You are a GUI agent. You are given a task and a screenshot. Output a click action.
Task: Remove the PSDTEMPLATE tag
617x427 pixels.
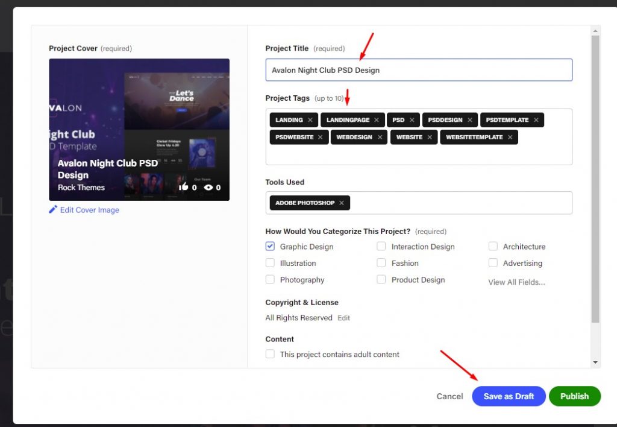click(x=536, y=120)
